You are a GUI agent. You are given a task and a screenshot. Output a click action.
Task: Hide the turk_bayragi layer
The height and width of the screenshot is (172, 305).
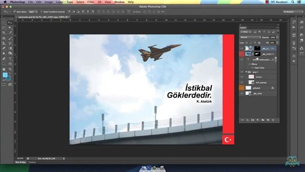point(242,82)
